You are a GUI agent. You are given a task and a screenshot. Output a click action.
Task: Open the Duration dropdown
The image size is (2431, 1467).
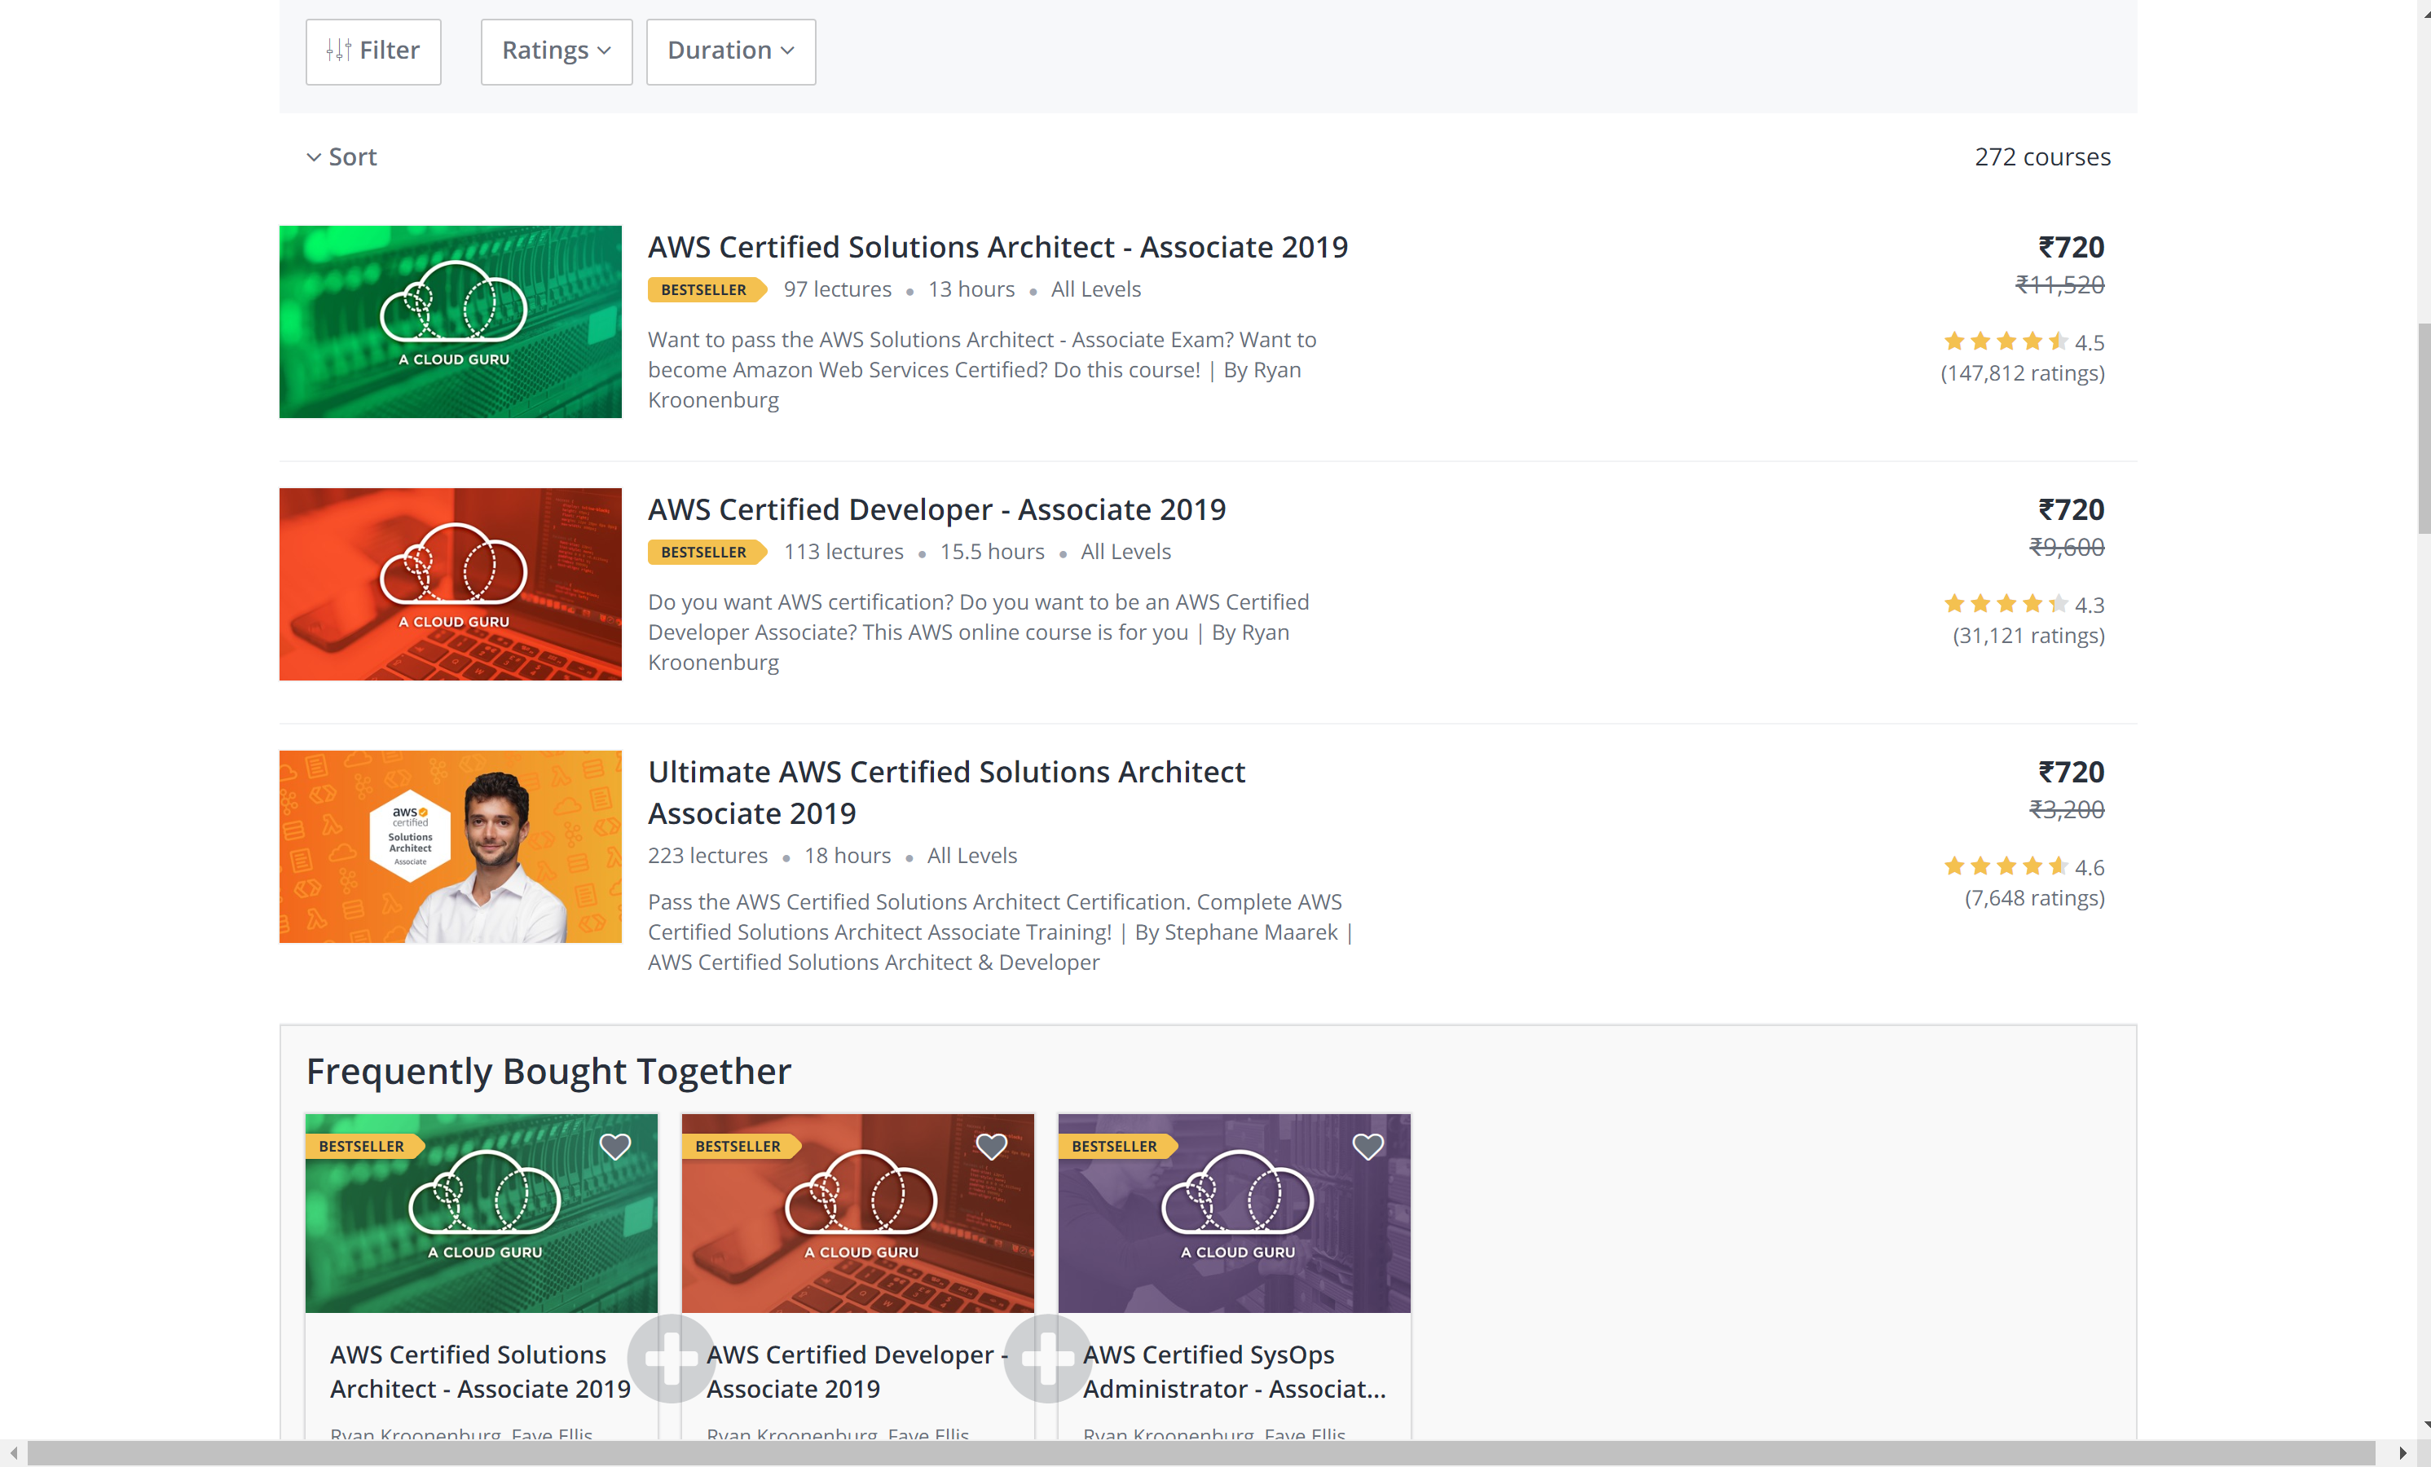[730, 51]
